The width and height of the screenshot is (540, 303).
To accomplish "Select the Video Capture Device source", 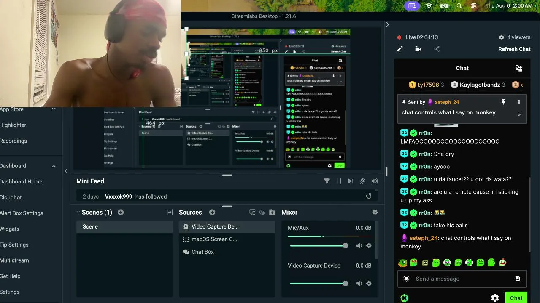I will 227,226.
